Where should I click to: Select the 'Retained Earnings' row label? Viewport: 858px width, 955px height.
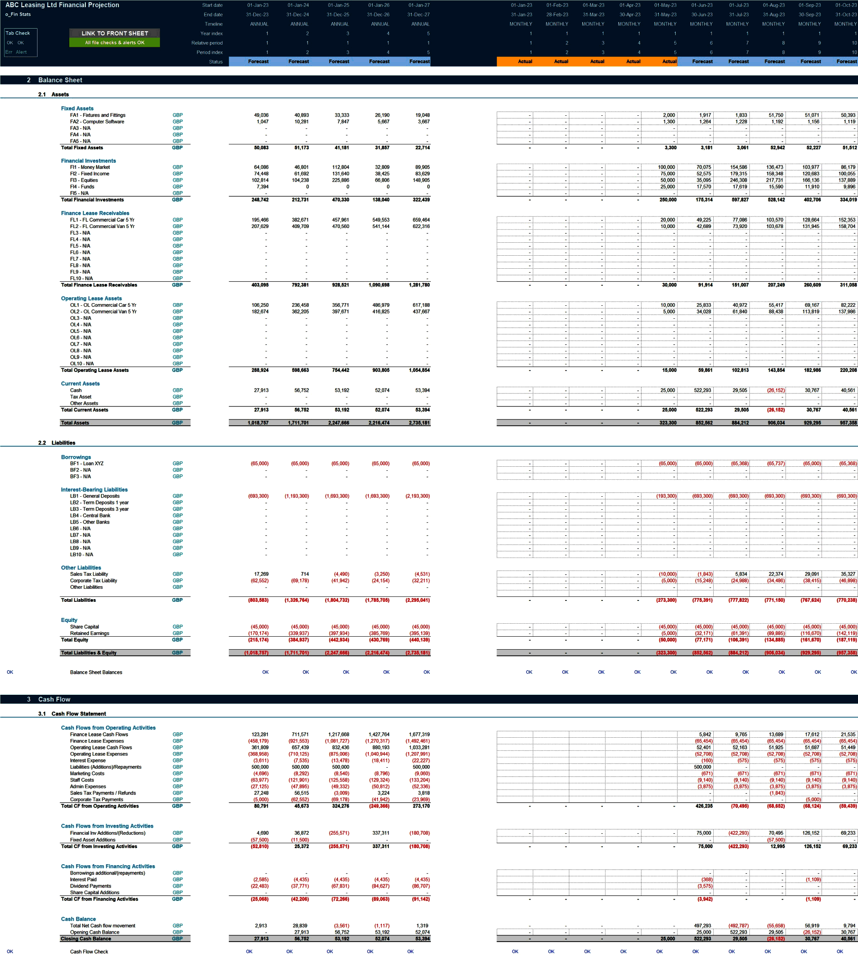pyautogui.click(x=89, y=634)
